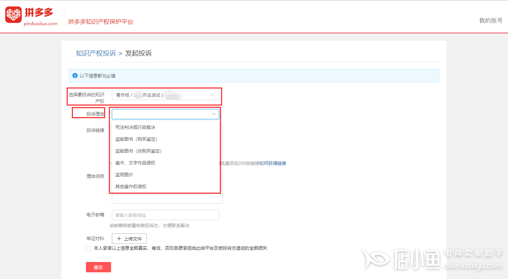
Task: Collapse the 投诉理由 dropdown via its arrow
Action: click(214, 114)
